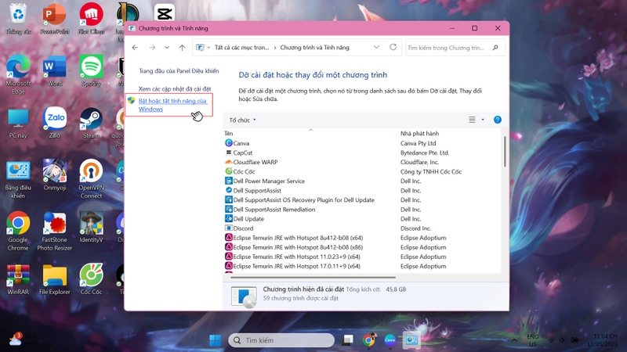Image resolution: width=627 pixels, height=352 pixels.
Task: Open the Windows Start button
Action: (215, 340)
